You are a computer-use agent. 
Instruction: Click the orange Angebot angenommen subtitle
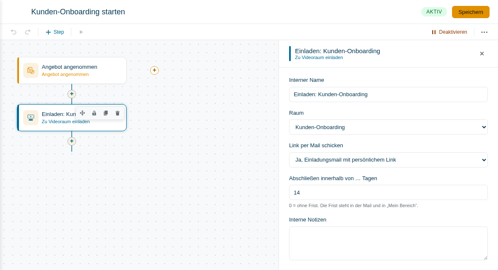coord(65,74)
